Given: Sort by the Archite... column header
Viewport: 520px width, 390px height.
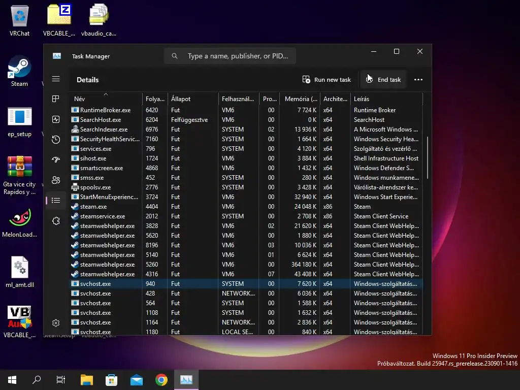Looking at the screenshot, I should pos(335,99).
